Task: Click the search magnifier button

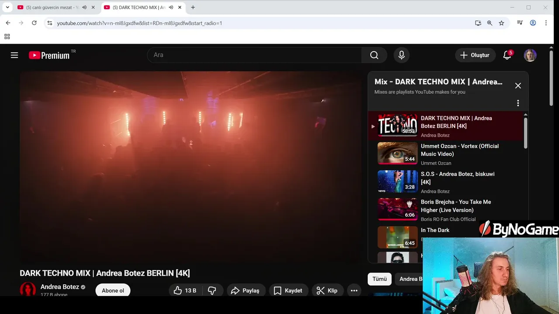Action: pos(374,55)
